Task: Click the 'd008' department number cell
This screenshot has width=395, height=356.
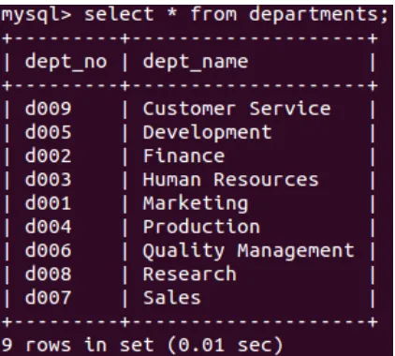Action: pos(49,274)
